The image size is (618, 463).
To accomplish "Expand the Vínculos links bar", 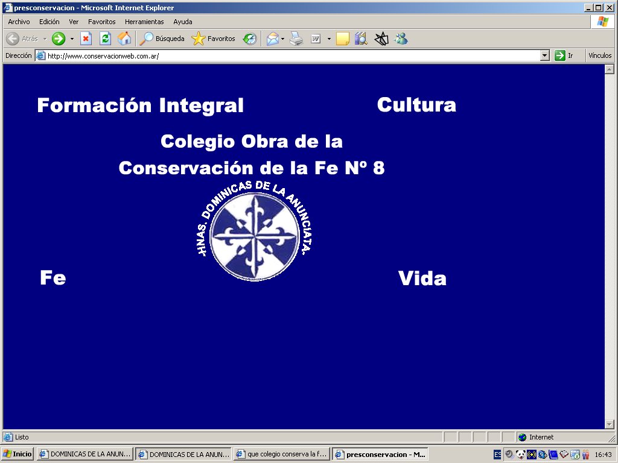I will coord(600,55).
